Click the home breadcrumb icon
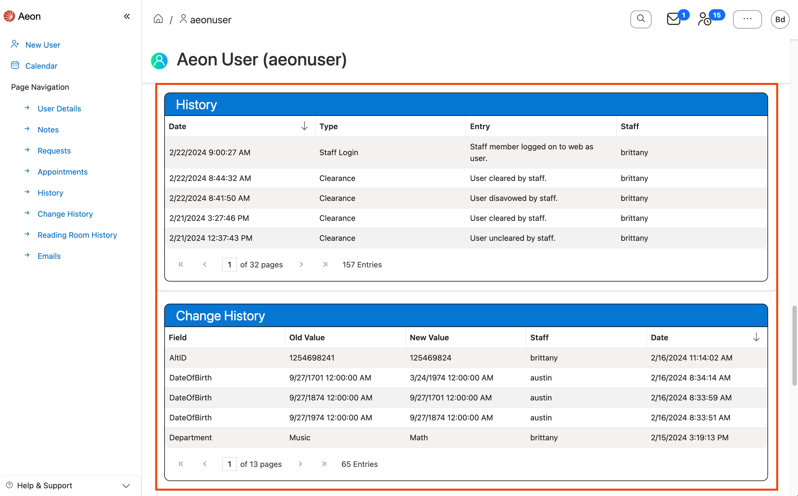 coord(158,19)
